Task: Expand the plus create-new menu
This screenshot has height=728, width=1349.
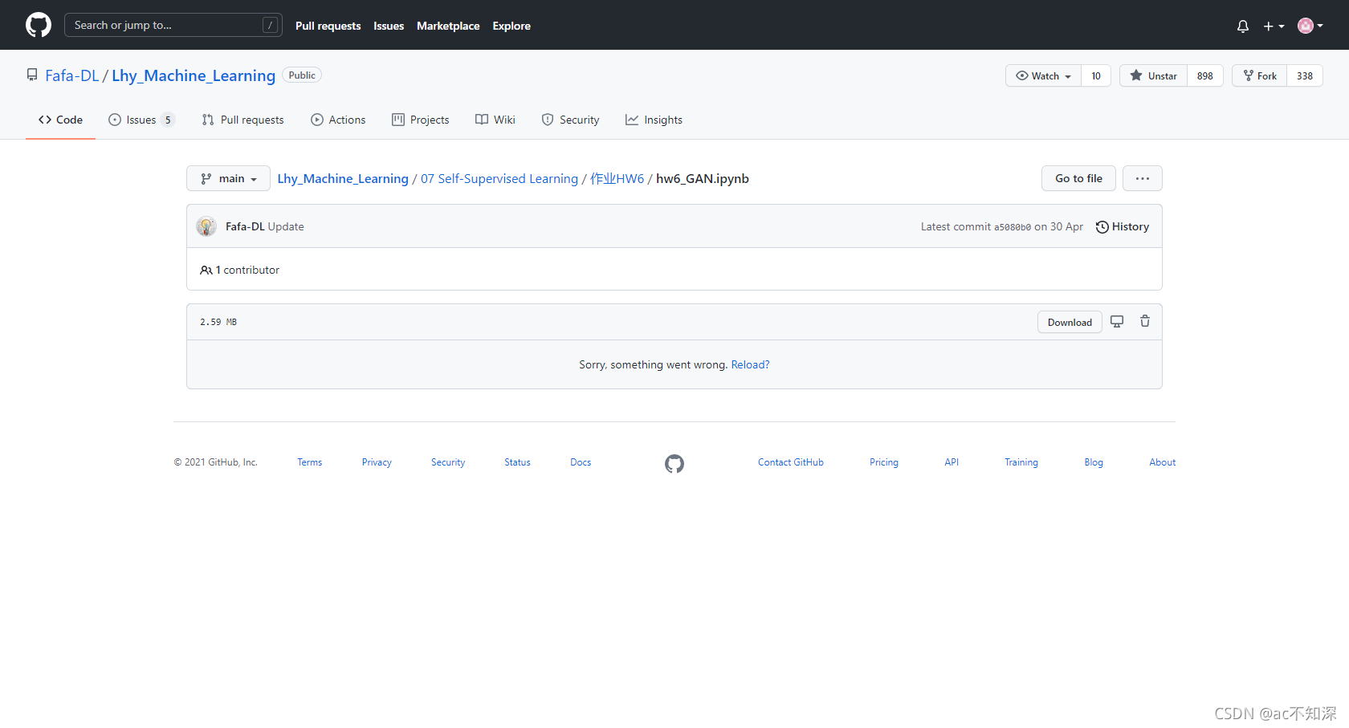Action: (x=1274, y=26)
